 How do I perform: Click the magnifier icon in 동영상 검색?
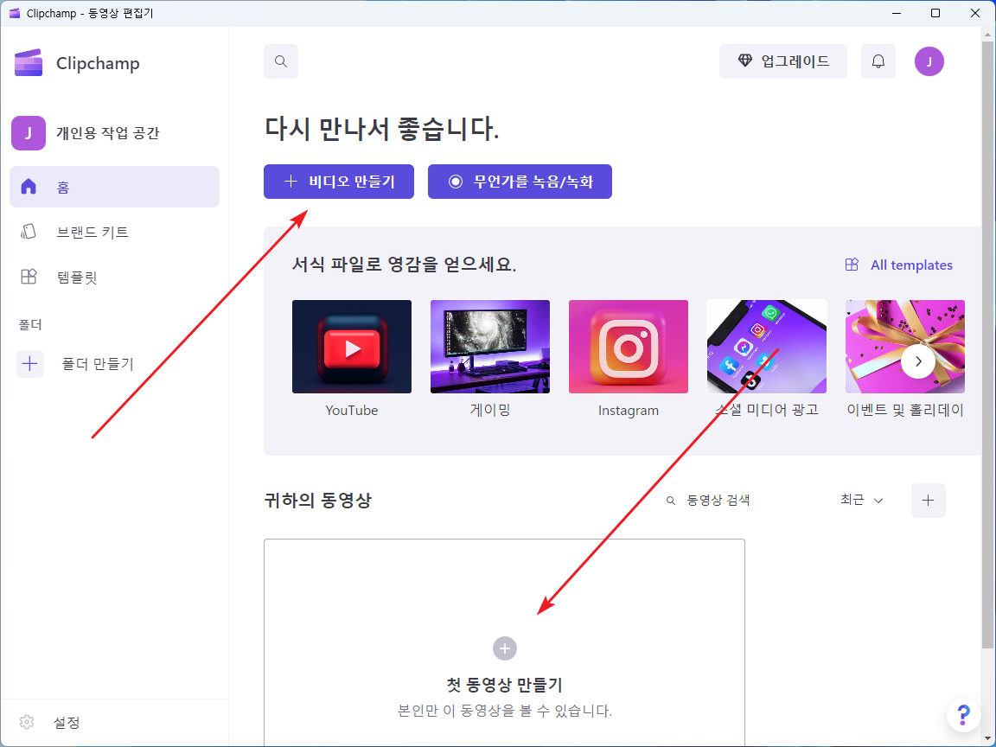[x=670, y=501]
